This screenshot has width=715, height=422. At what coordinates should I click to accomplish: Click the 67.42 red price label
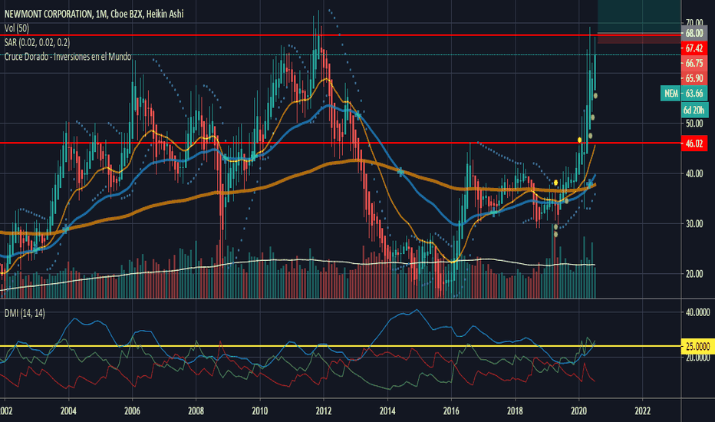694,48
